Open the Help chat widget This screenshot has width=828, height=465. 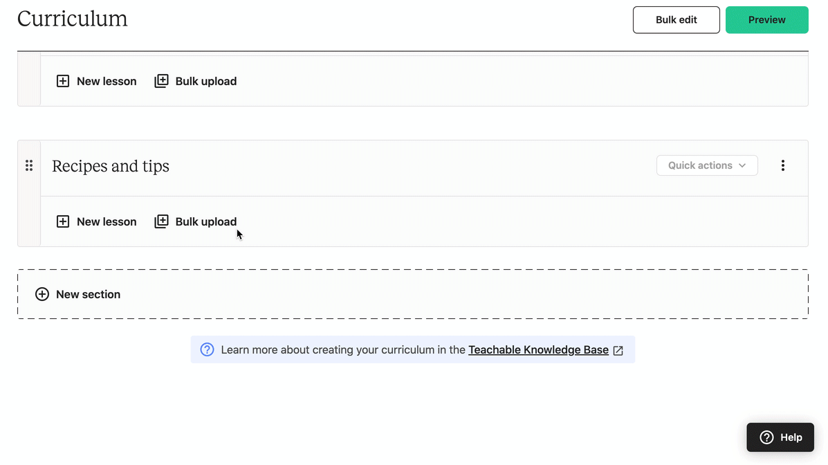tap(780, 437)
